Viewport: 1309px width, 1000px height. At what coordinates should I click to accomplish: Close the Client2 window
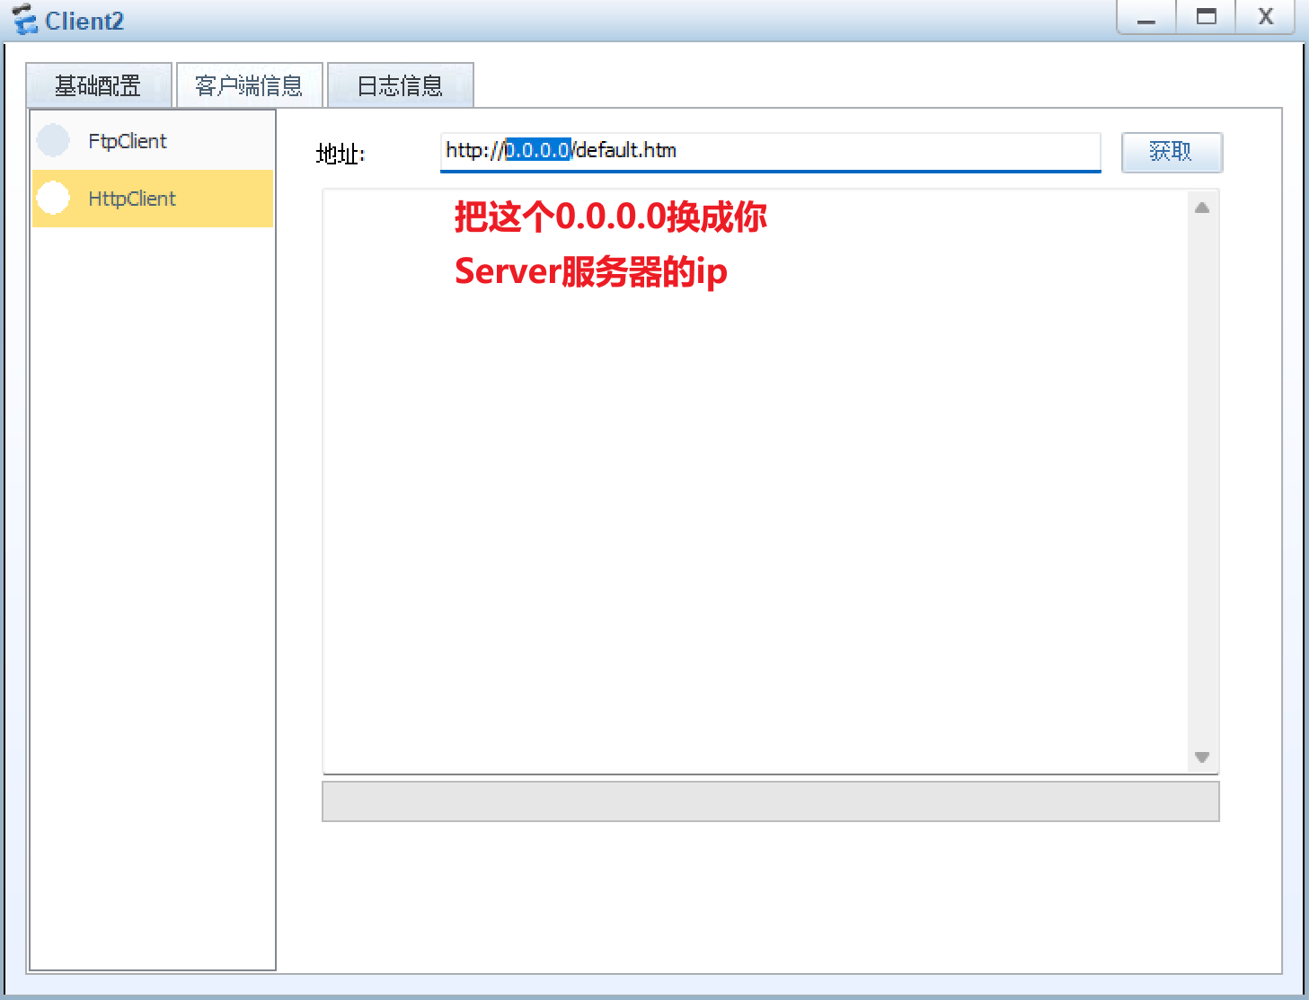point(1265,18)
